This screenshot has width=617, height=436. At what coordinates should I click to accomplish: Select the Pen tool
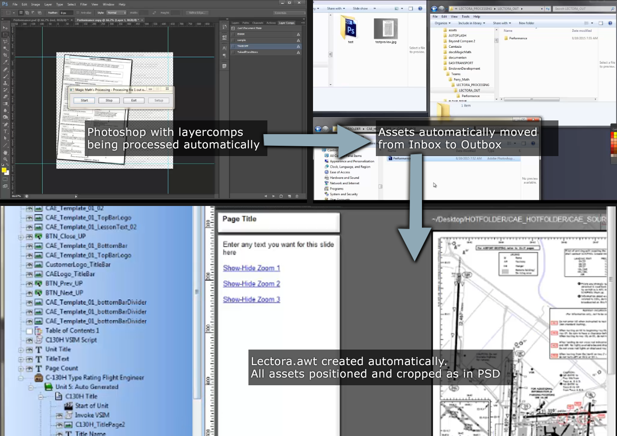[5, 125]
